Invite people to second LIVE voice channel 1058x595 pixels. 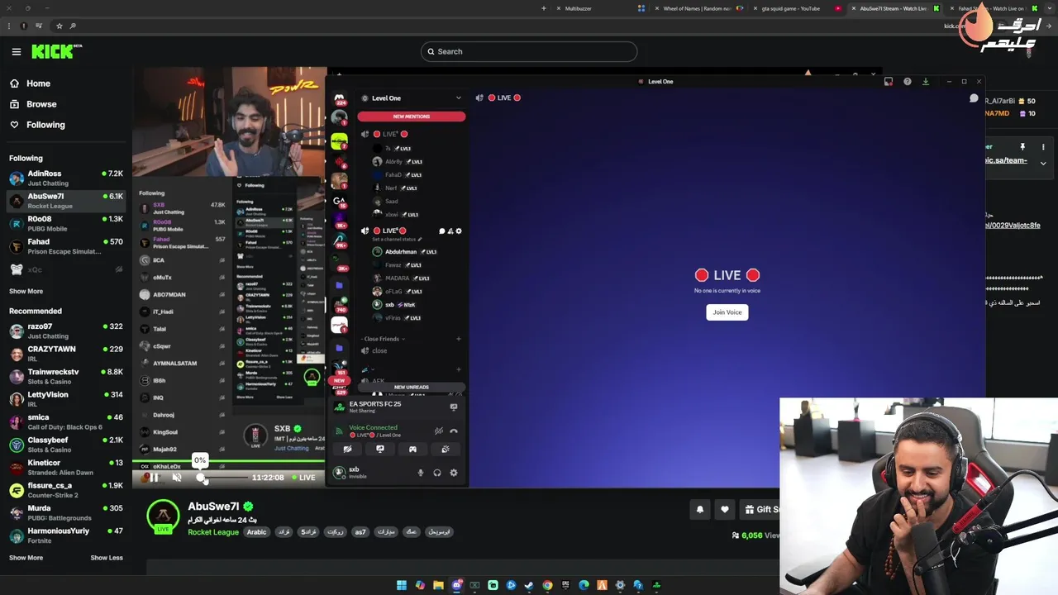tap(450, 231)
